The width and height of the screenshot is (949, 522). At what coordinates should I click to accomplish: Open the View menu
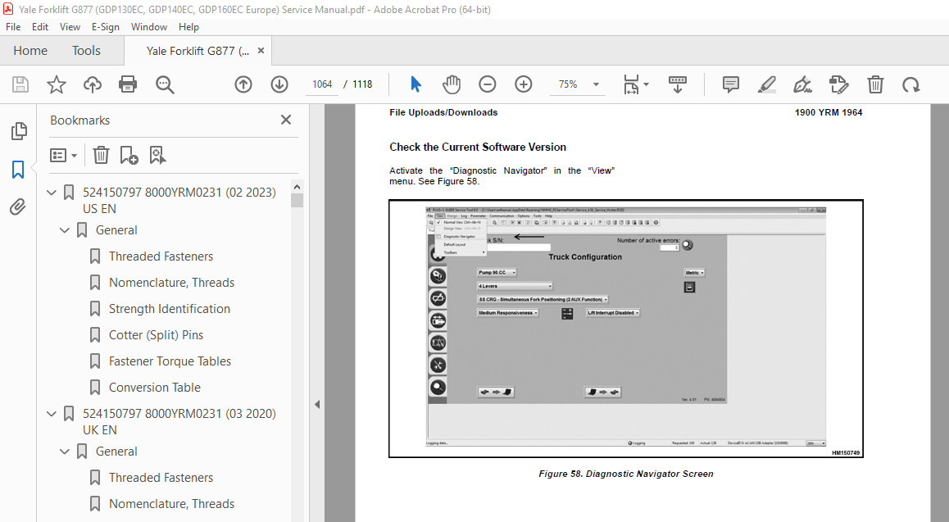coord(70,26)
